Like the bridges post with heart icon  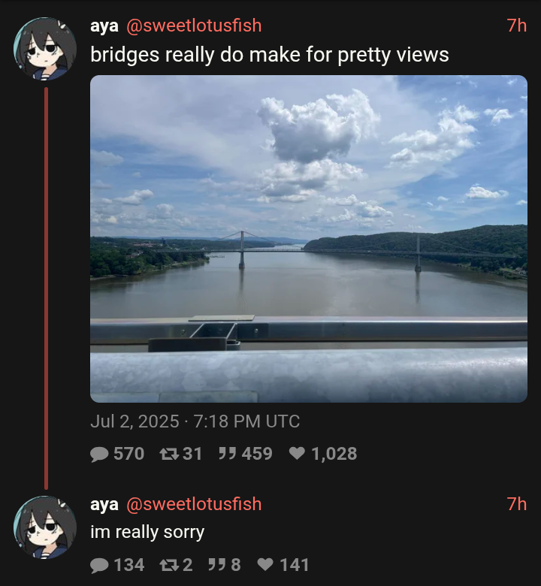click(x=298, y=454)
